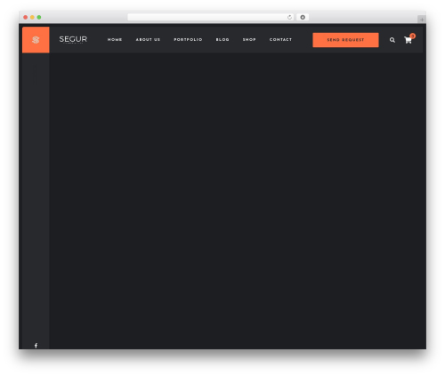Screen dimensions: 445x376
Task: Click the Send Request button
Action: pos(345,40)
